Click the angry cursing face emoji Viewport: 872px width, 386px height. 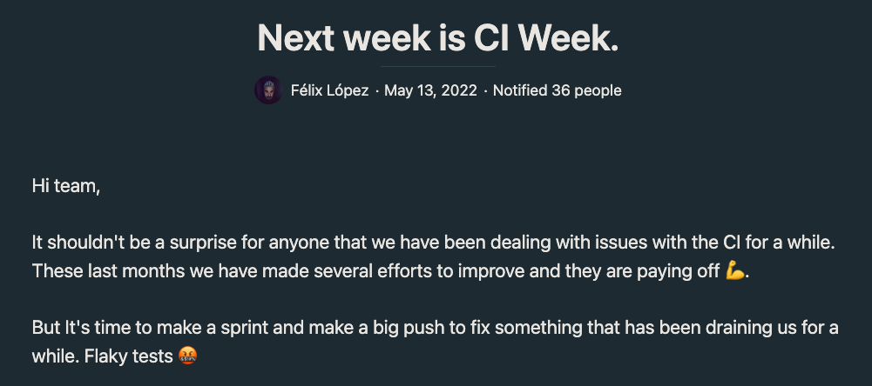click(x=187, y=355)
